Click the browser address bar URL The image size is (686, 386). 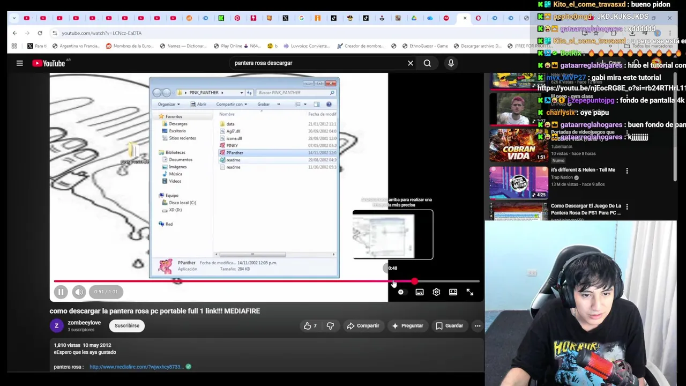101,33
